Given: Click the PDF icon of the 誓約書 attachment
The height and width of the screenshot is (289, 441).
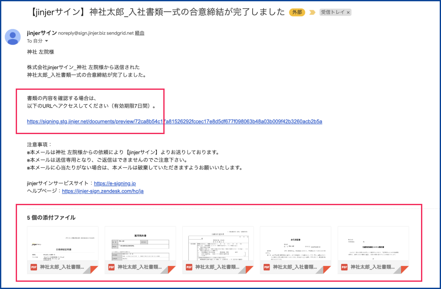Looking at the screenshot, I should coord(344,267).
